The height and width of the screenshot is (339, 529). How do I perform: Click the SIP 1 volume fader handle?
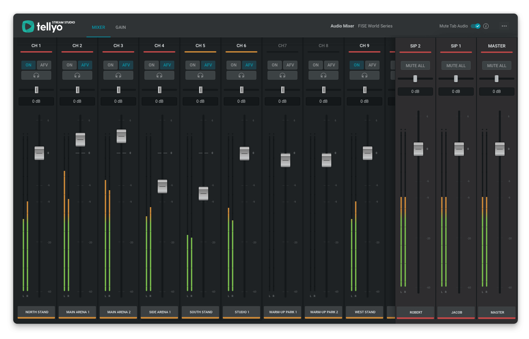pos(459,149)
